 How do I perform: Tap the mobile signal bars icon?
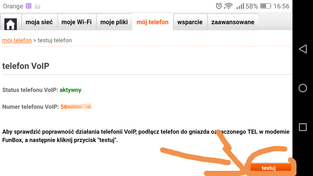240,6
